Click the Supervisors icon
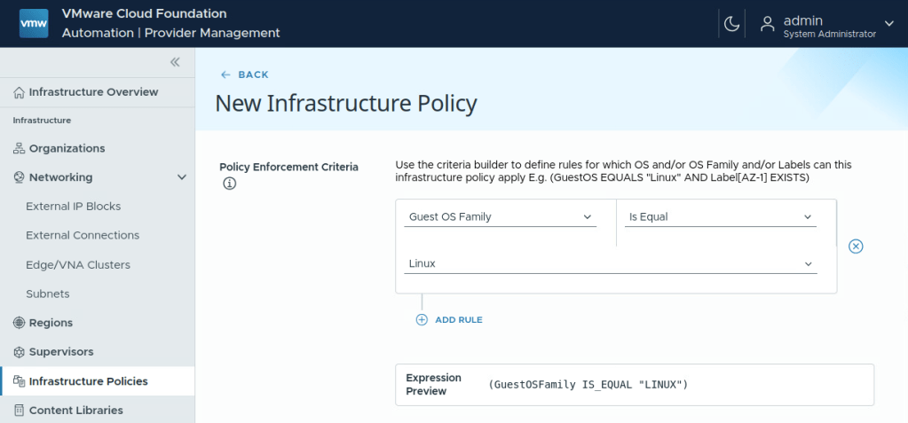The image size is (908, 423). (x=20, y=352)
